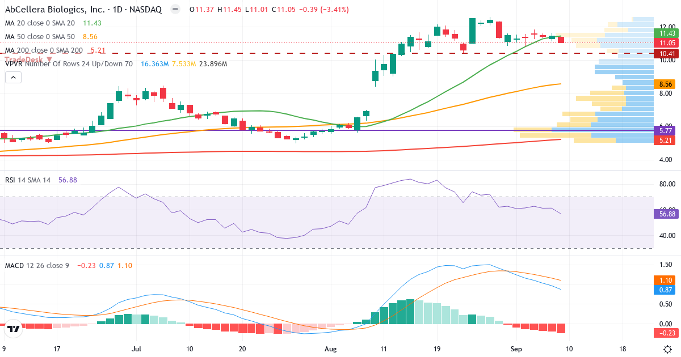Click the 7.533M down volume value

point(184,64)
